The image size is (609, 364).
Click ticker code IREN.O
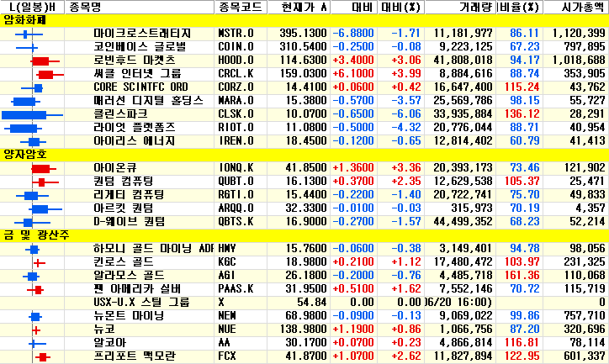pyautogui.click(x=236, y=141)
